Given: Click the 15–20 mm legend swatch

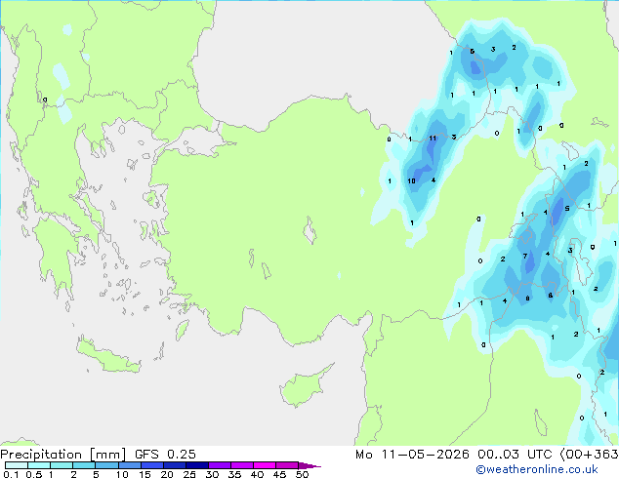Looking at the screenshot, I should pyautogui.click(x=151, y=465).
